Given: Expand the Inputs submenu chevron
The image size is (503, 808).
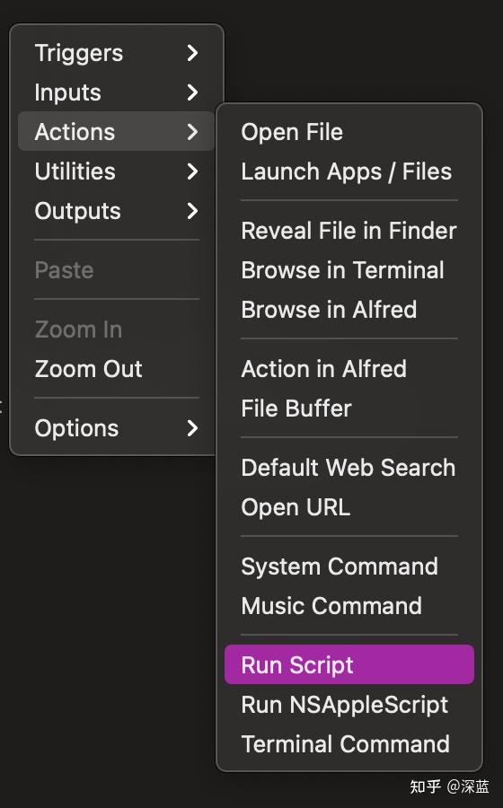Looking at the screenshot, I should [192, 92].
